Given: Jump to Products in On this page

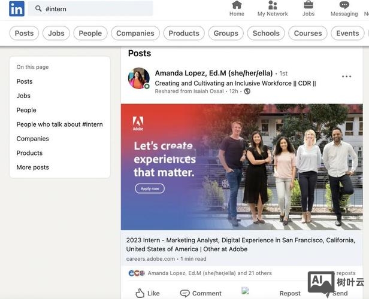Looking at the screenshot, I should [x=30, y=153].
